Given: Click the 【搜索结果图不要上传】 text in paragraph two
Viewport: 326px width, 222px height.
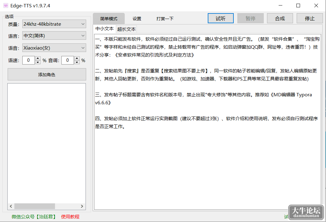Looking at the screenshot, I should click(185, 71).
